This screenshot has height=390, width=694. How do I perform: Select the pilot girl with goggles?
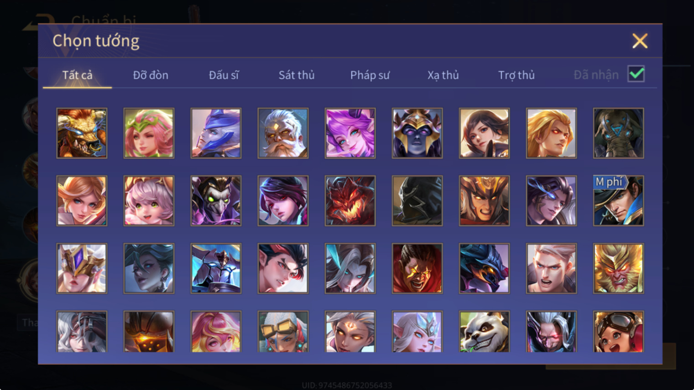click(x=618, y=332)
